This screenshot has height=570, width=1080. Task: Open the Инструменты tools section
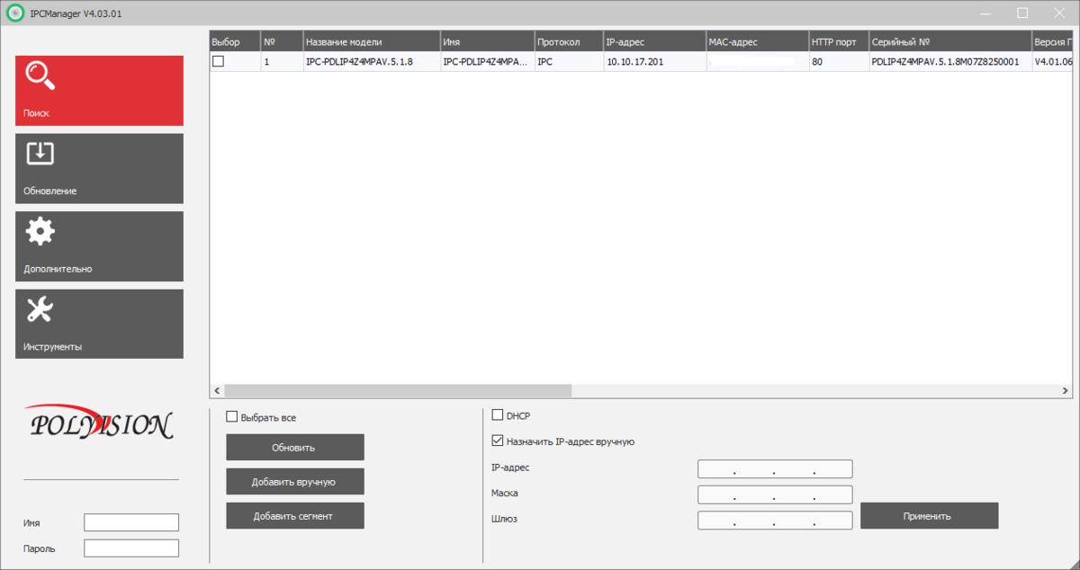[x=99, y=324]
